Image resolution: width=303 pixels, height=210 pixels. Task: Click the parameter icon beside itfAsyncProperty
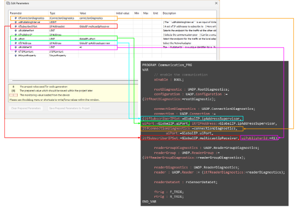[16, 56]
